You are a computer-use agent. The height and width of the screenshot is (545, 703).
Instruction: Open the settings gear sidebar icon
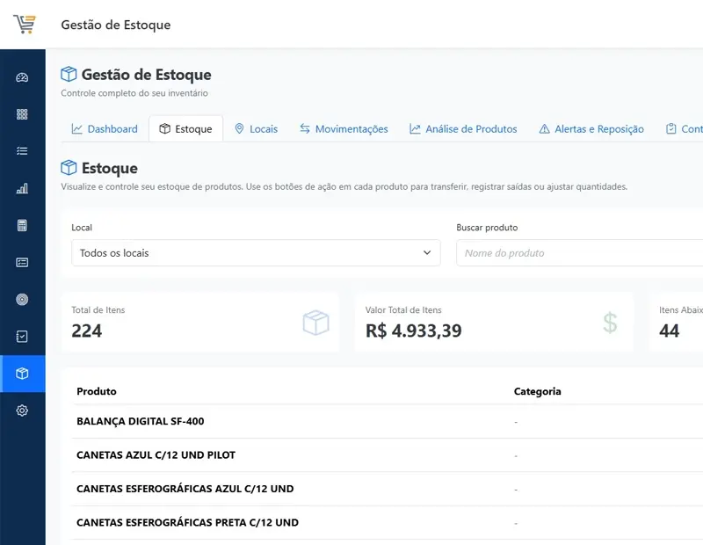point(22,411)
